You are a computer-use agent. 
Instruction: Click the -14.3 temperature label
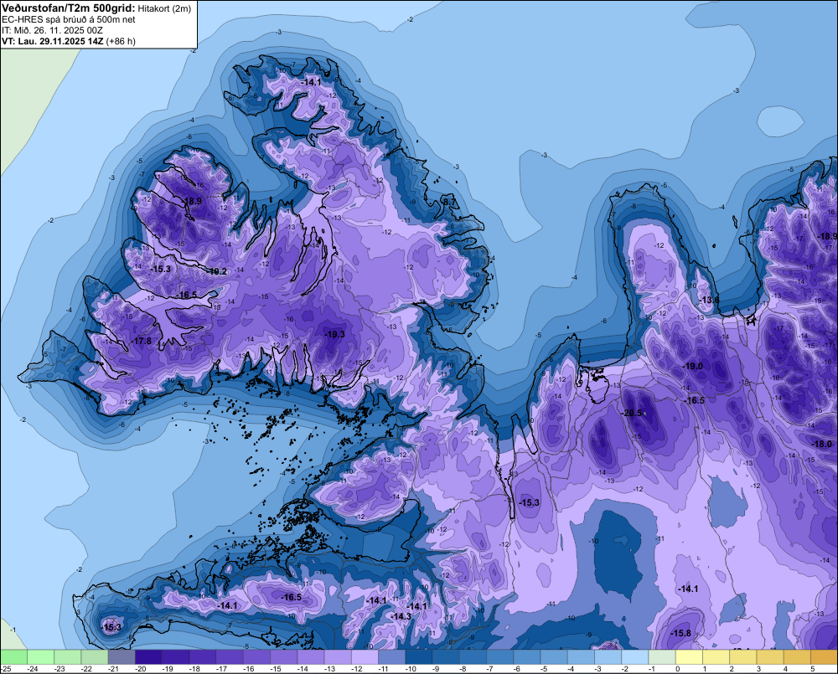pos(401,616)
